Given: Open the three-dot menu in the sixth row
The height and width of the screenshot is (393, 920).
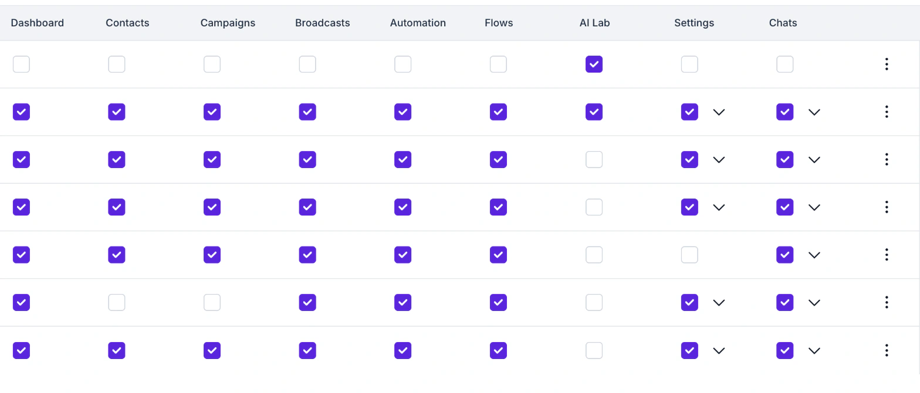Looking at the screenshot, I should pyautogui.click(x=887, y=303).
